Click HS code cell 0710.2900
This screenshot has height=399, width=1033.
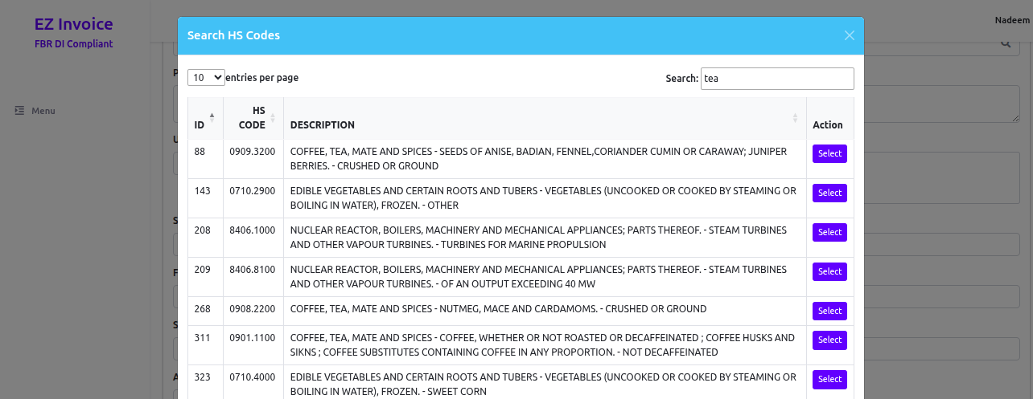click(x=253, y=198)
